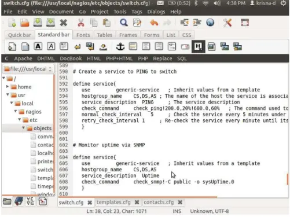
Task: Collapse the usr folder
Action: point(8,94)
